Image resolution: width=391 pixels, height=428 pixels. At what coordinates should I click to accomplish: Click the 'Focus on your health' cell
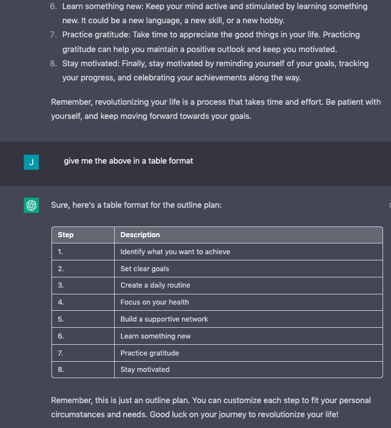[x=249, y=302]
